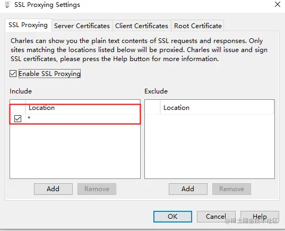Select the * row in Include list
285x231 pixels.
(x=75, y=118)
